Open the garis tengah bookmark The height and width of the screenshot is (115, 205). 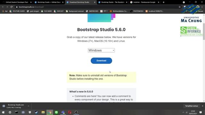tap(33, 11)
